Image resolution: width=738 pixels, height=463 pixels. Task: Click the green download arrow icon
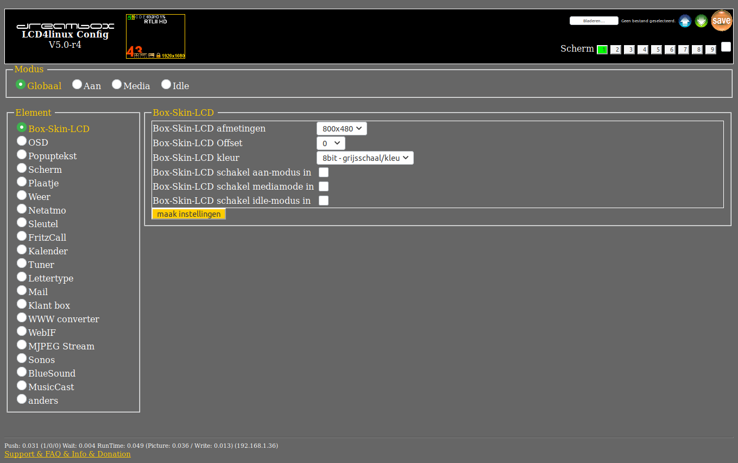pyautogui.click(x=701, y=21)
